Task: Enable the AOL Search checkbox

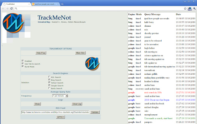Action: click(49, 77)
